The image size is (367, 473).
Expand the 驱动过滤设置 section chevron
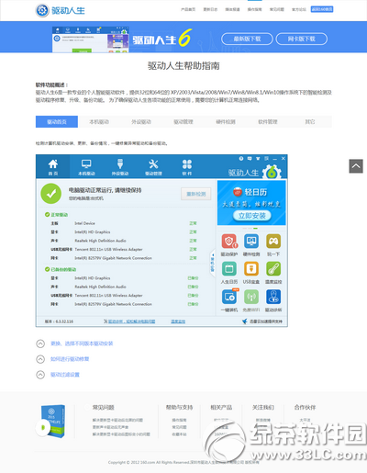(40, 375)
